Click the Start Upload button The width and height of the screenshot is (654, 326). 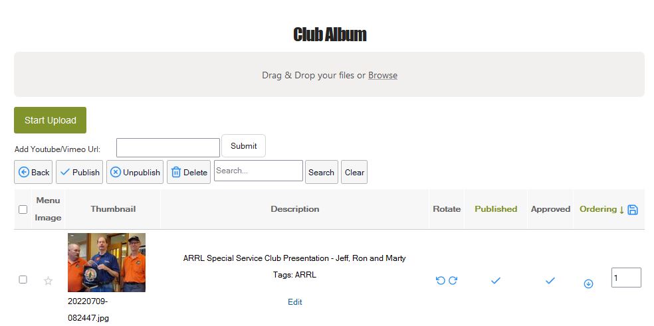50,120
